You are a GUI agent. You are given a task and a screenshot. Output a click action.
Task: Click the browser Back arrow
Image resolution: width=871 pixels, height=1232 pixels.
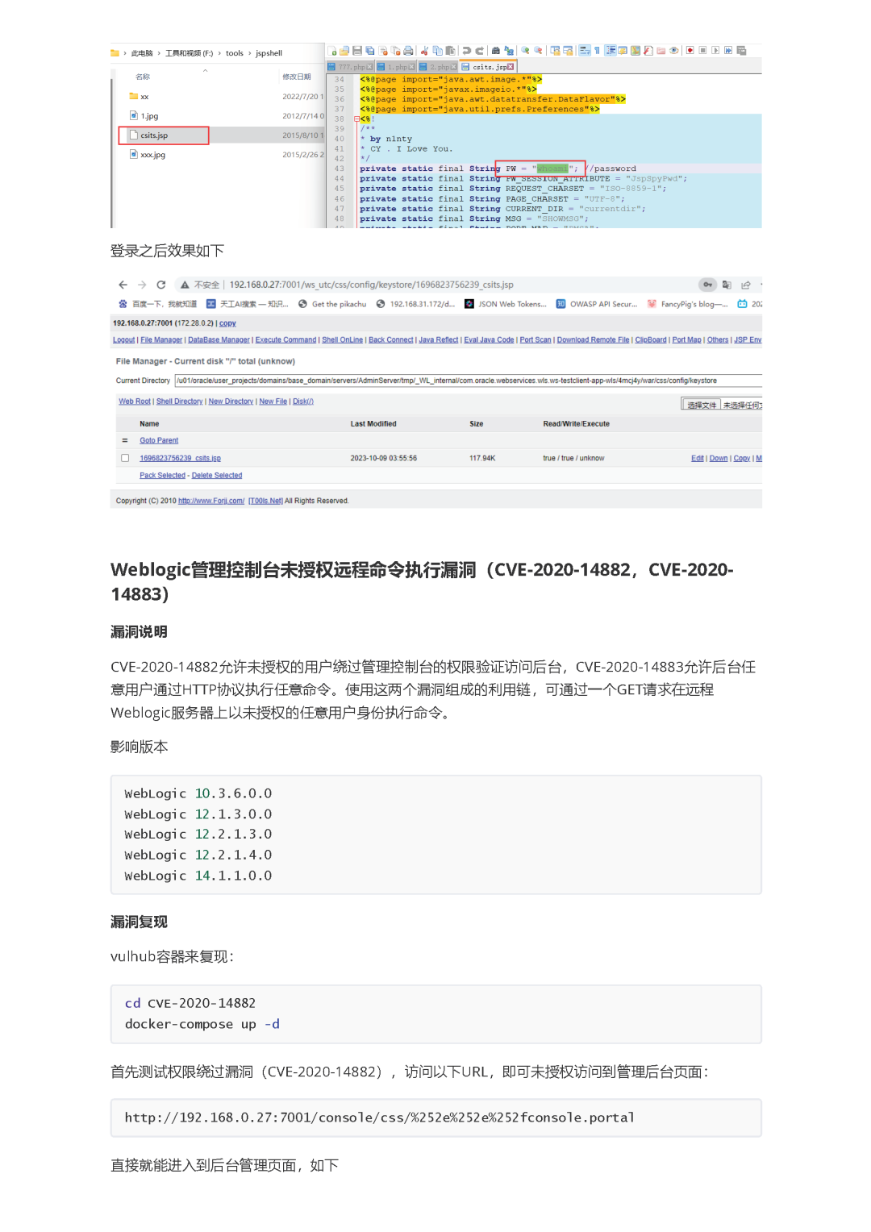123,285
